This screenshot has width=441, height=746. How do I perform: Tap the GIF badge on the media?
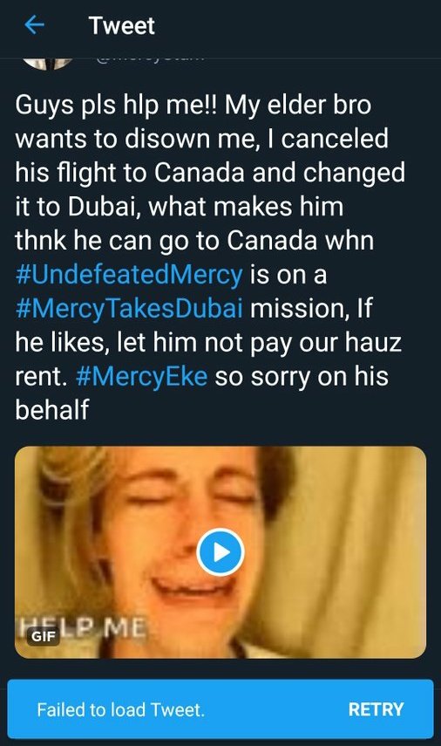point(44,635)
